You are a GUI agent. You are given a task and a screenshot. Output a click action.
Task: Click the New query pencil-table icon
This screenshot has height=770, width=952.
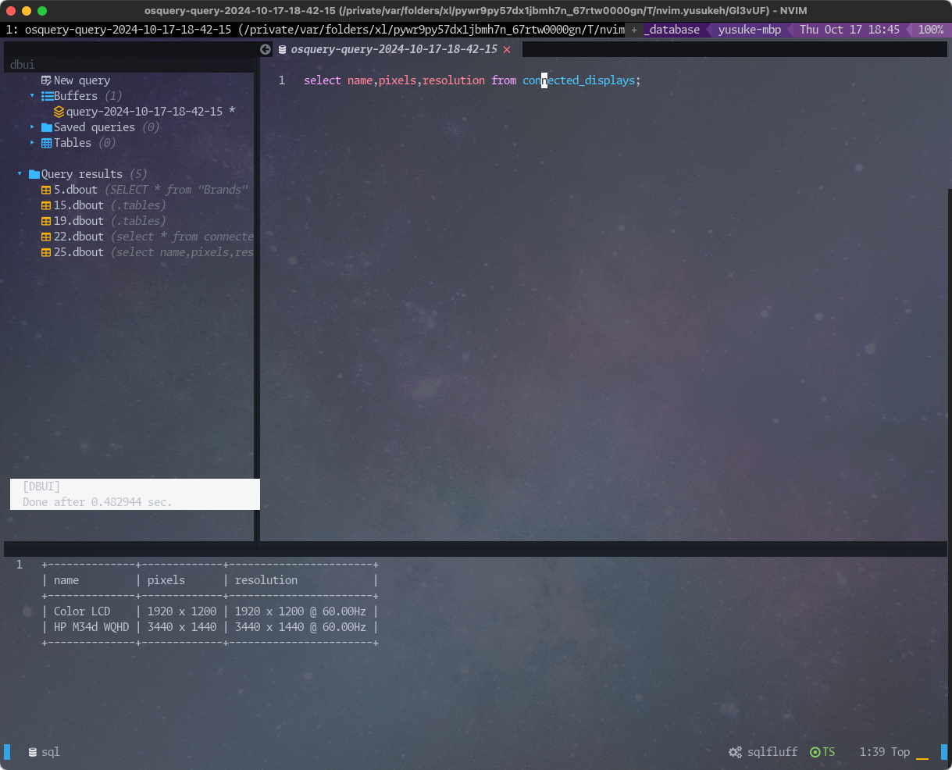(x=46, y=80)
